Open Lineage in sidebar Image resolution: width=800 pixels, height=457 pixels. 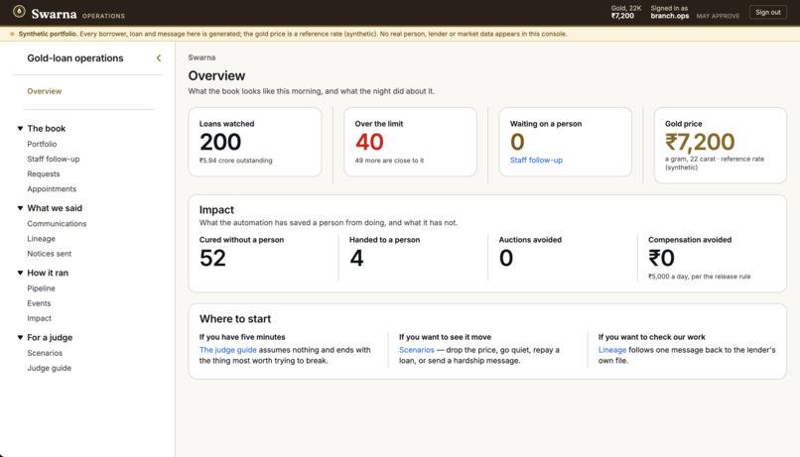(x=42, y=239)
